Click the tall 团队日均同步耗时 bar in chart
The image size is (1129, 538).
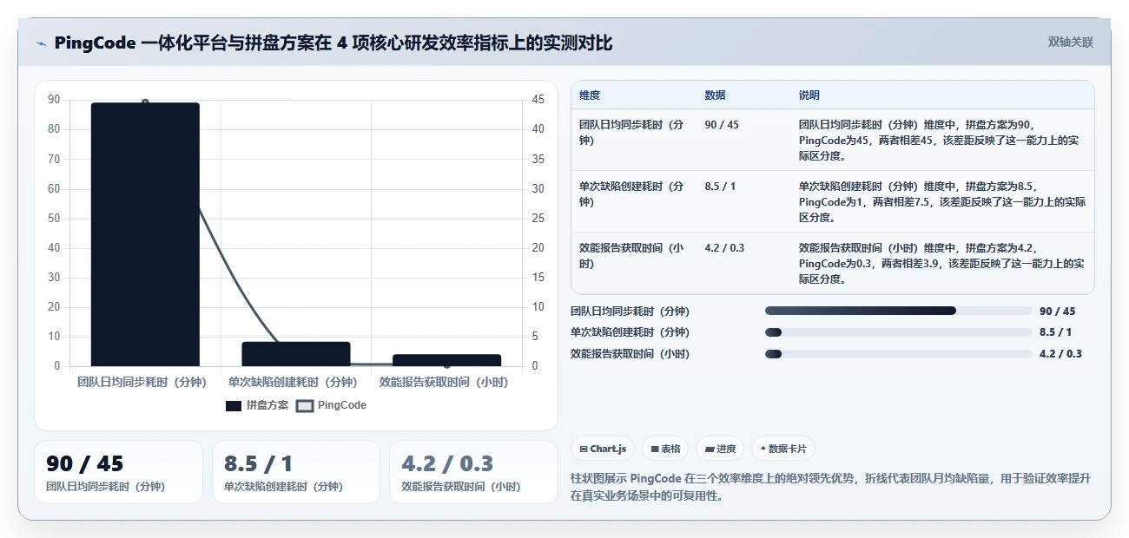pyautogui.click(x=145, y=234)
